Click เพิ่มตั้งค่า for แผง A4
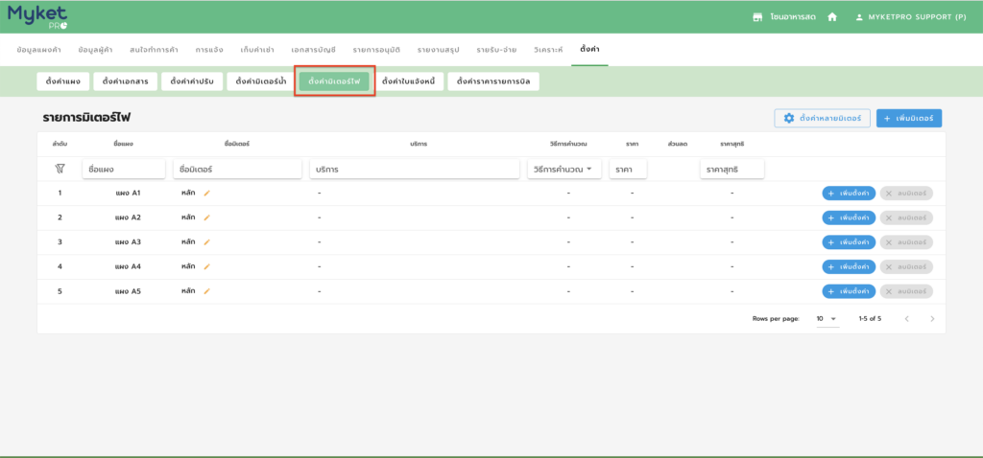 (x=849, y=266)
